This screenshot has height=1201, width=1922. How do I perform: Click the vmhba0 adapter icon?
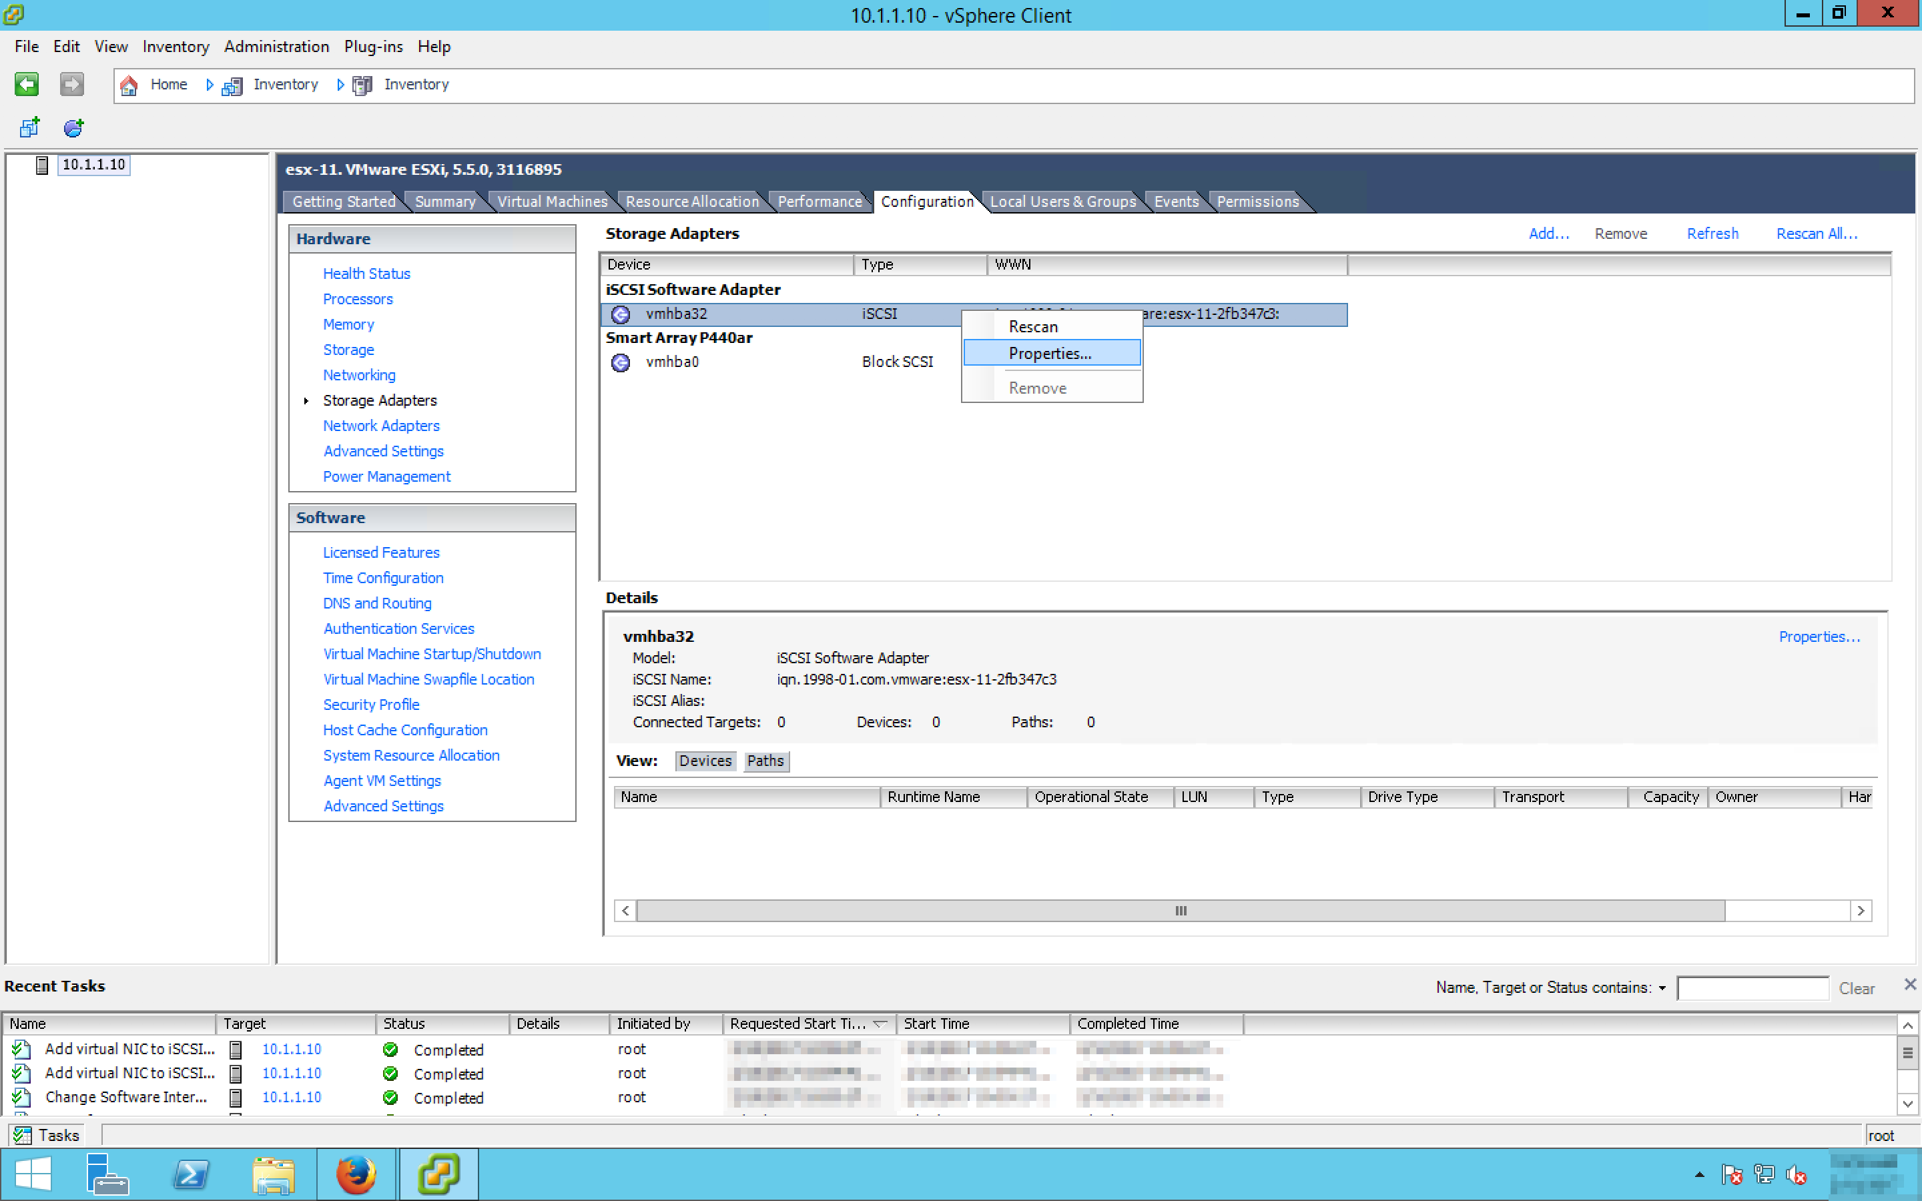(620, 362)
